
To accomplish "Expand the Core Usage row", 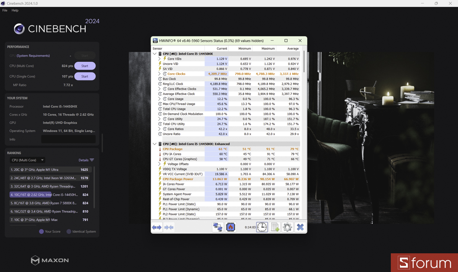I will [160, 99].
